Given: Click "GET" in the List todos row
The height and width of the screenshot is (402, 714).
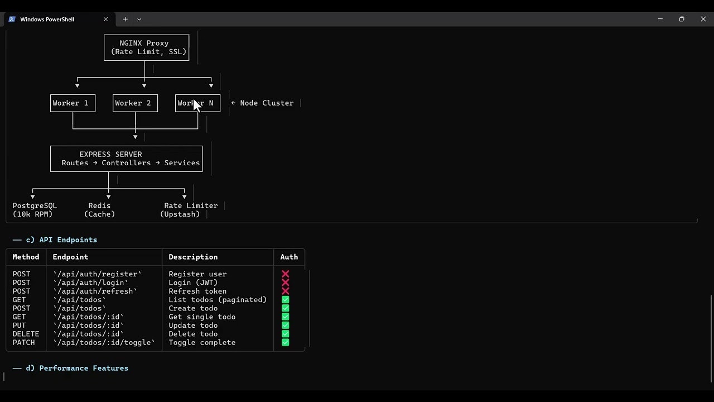Looking at the screenshot, I should point(19,300).
